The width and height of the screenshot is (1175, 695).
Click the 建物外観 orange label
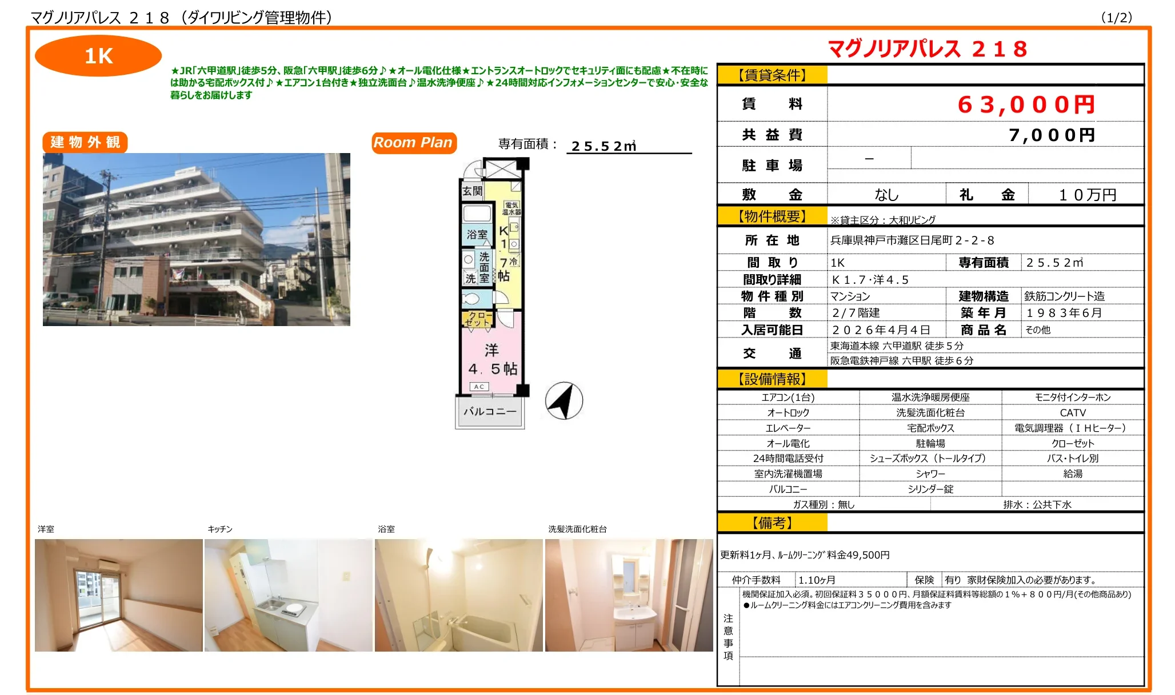click(85, 142)
